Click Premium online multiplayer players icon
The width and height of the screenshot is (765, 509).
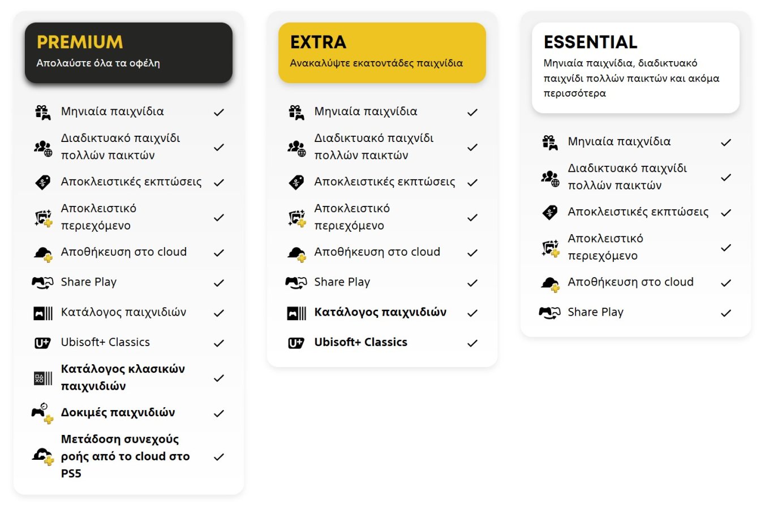43,148
